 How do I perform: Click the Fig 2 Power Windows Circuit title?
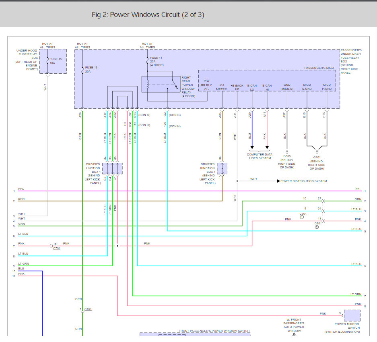148,15
